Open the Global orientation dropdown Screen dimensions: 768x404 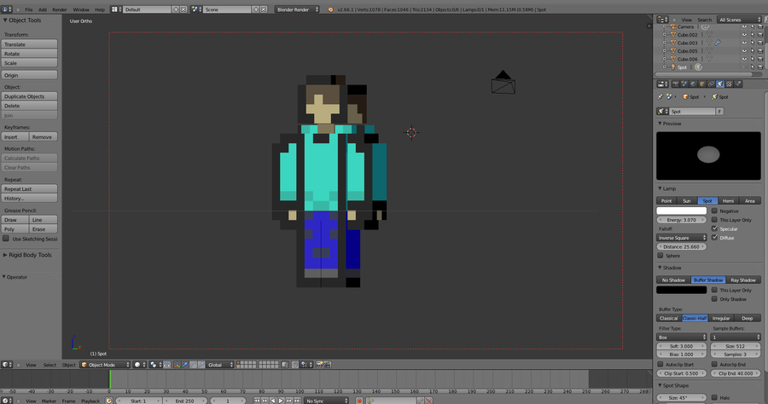[219, 365]
